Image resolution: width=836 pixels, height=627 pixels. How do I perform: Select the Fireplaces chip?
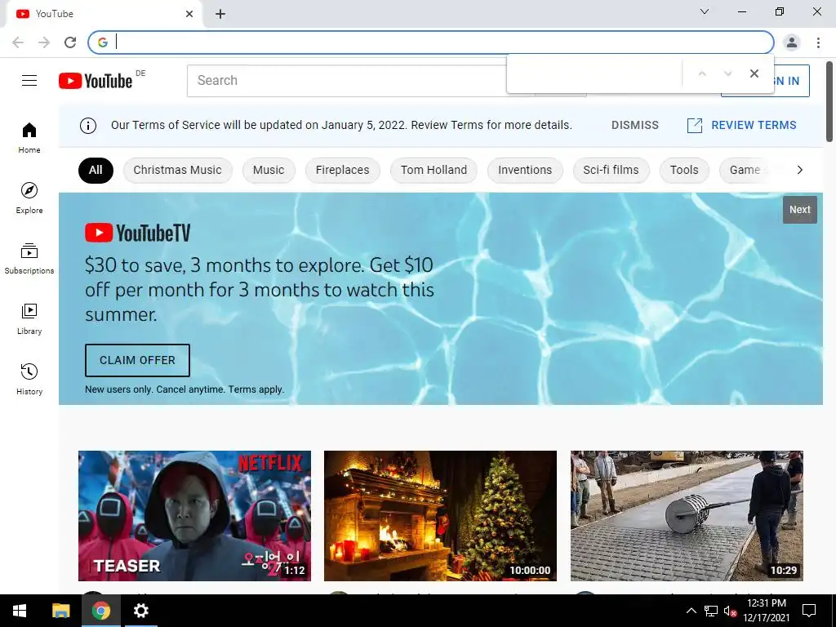342,170
